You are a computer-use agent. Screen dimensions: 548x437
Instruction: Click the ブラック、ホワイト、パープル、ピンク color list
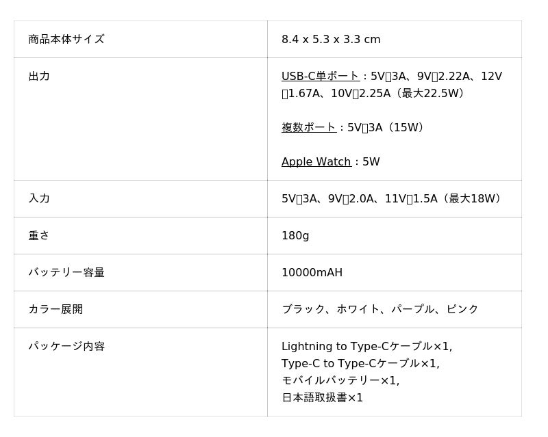(x=380, y=309)
